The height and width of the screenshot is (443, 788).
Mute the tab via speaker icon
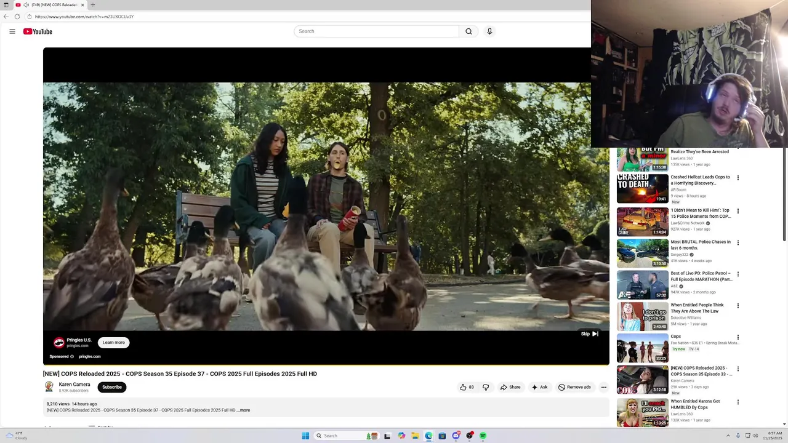(x=26, y=5)
